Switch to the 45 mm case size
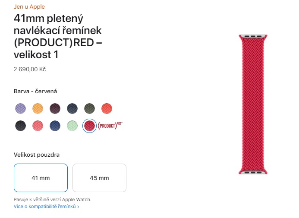Viewport: 299px width, 218px height. (99, 178)
